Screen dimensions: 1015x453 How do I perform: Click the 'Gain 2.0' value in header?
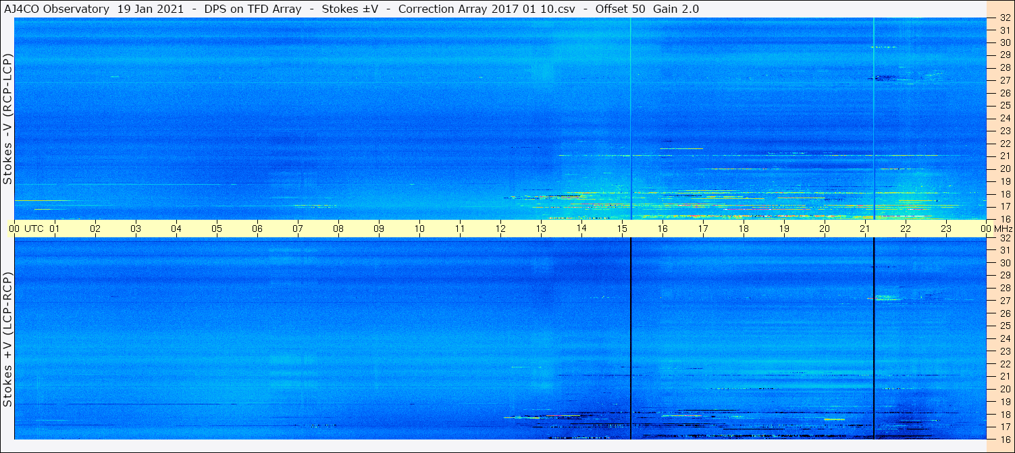pos(676,9)
